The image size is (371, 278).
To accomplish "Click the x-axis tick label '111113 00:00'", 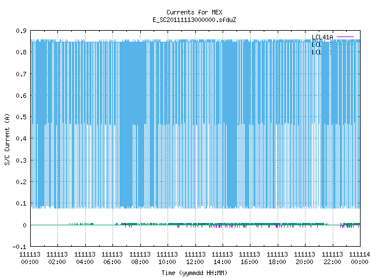I will tap(30, 258).
